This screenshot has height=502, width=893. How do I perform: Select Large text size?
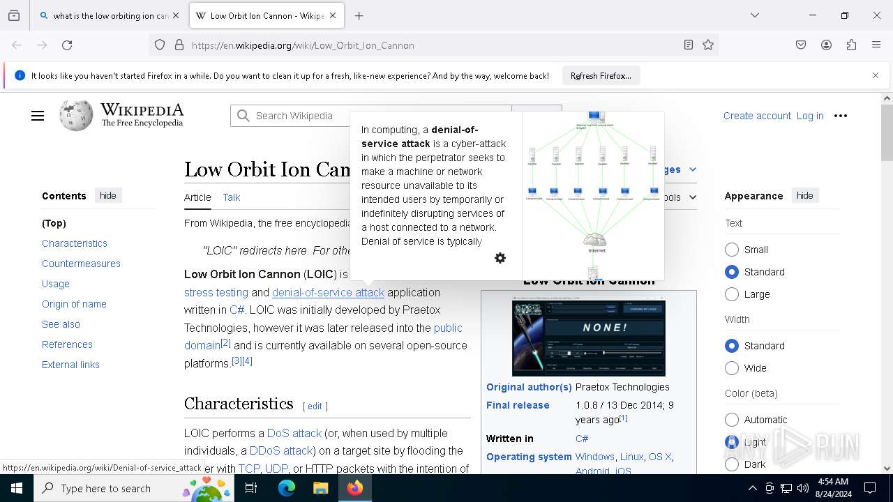pos(732,294)
